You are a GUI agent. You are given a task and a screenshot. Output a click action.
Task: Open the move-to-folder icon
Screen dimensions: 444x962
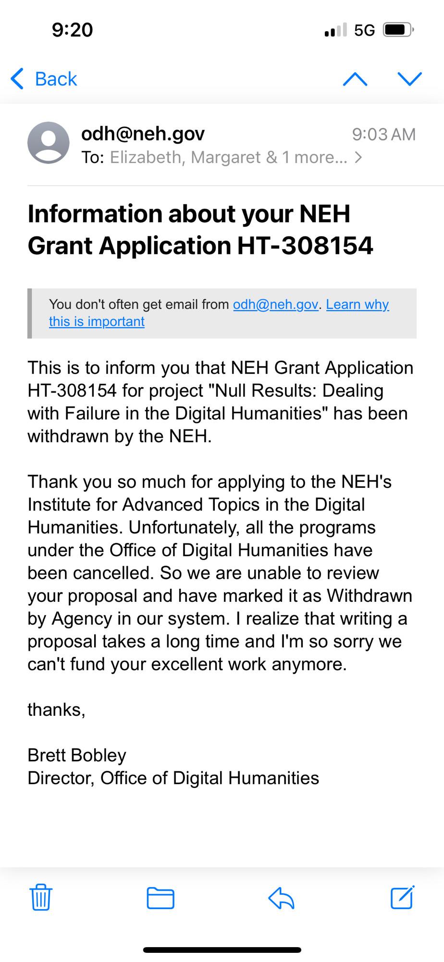click(x=160, y=898)
